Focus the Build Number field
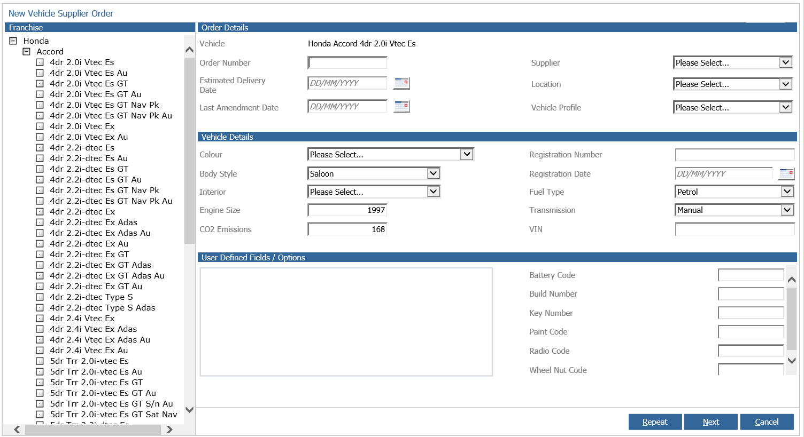Screen dimensions: 804x437 click(751, 294)
